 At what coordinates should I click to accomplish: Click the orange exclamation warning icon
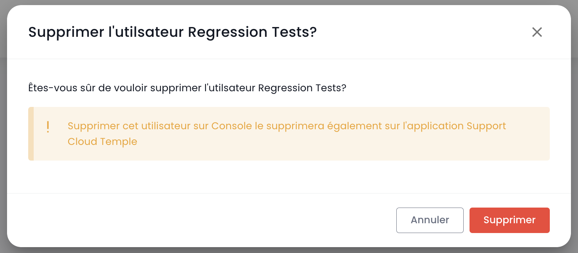tap(48, 127)
